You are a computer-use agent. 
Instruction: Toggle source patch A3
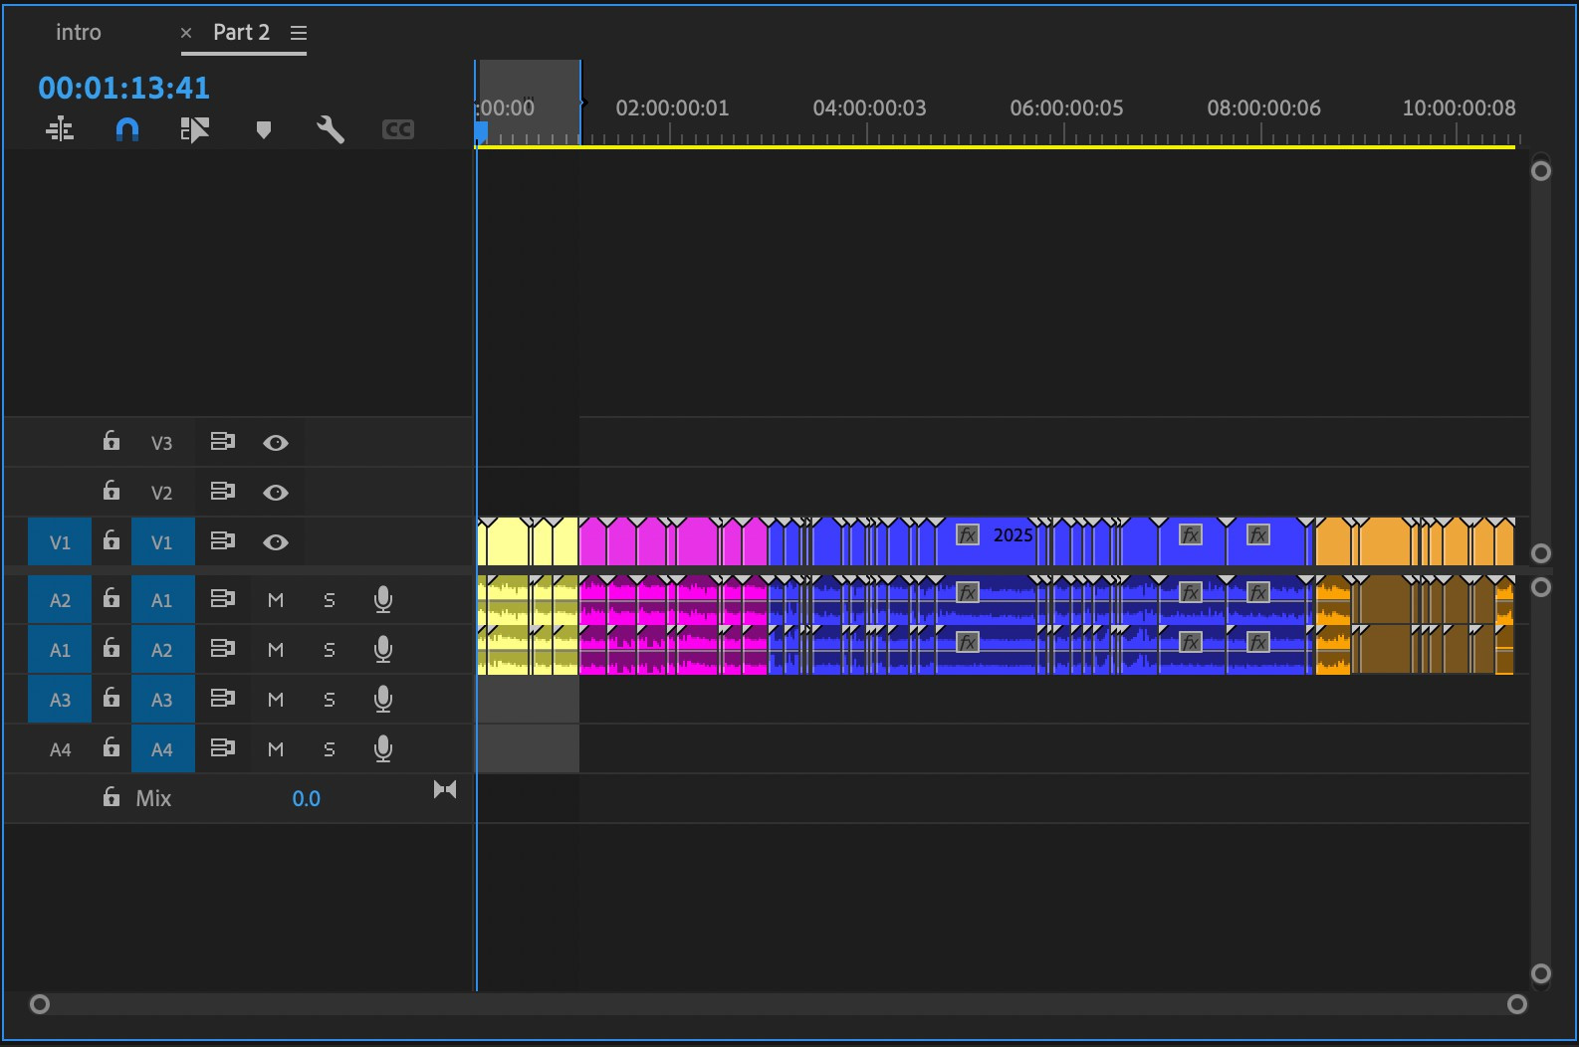point(60,700)
